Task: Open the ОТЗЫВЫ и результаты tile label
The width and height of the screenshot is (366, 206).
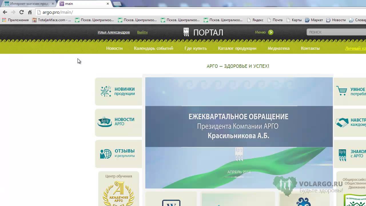Action: [125, 153]
